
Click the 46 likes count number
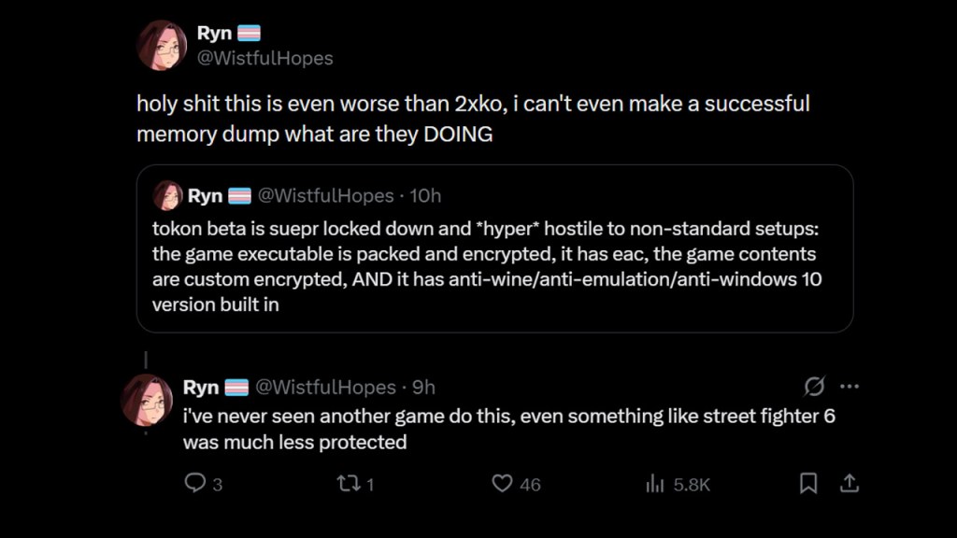(x=530, y=485)
